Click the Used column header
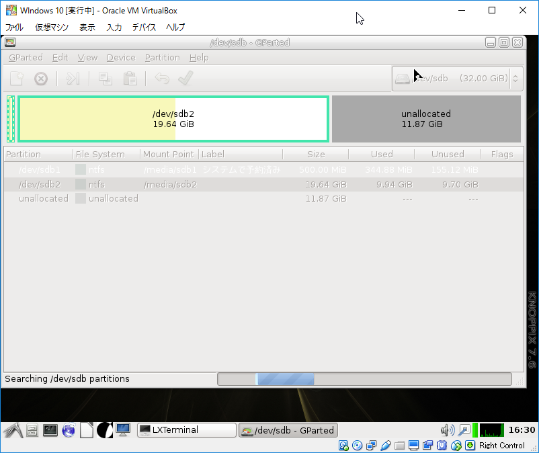The image size is (539, 453). click(x=382, y=155)
